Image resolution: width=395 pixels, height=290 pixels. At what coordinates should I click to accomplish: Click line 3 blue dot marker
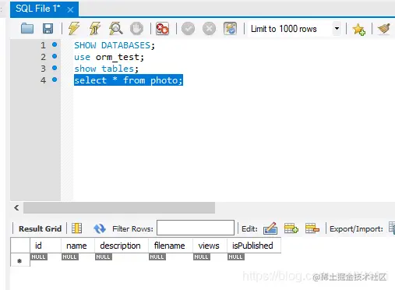55,68
